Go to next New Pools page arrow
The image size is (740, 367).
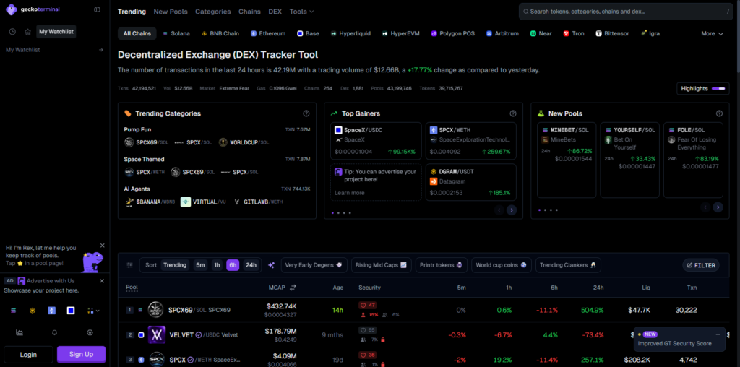(x=718, y=207)
